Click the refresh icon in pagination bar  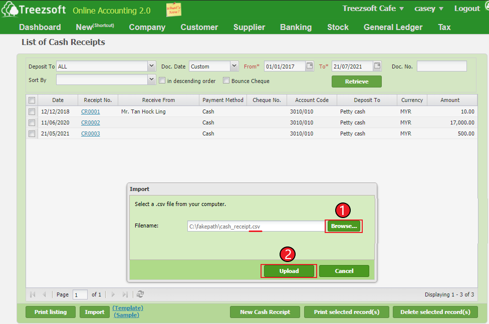(140, 294)
